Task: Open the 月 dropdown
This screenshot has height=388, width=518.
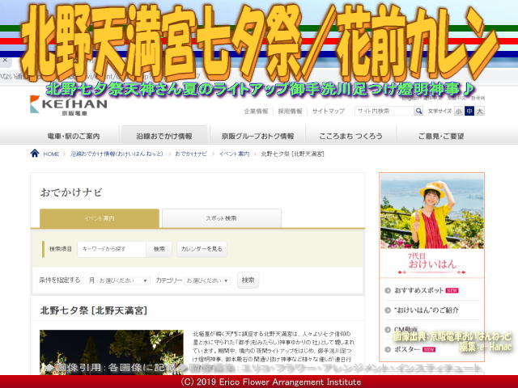Action: [x=123, y=280]
